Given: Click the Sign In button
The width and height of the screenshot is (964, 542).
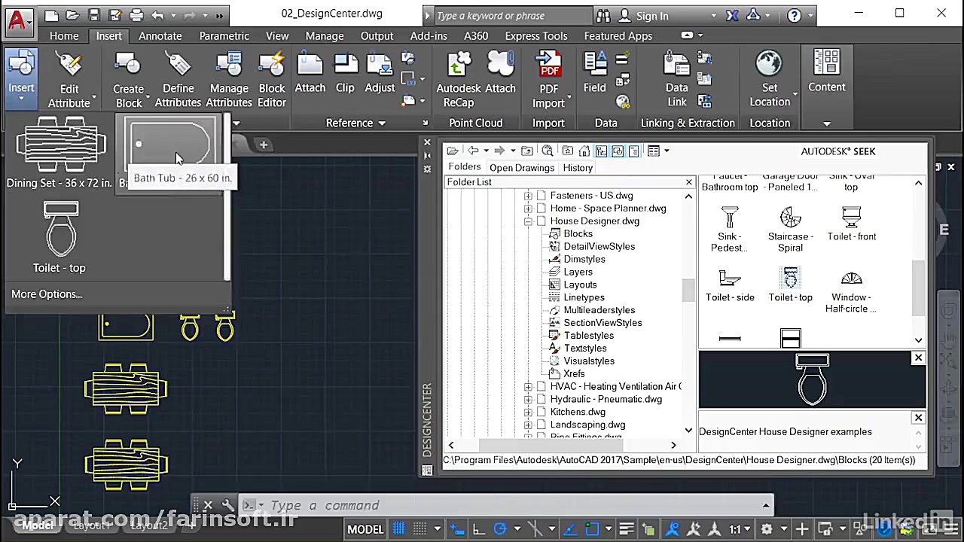Looking at the screenshot, I should (651, 16).
